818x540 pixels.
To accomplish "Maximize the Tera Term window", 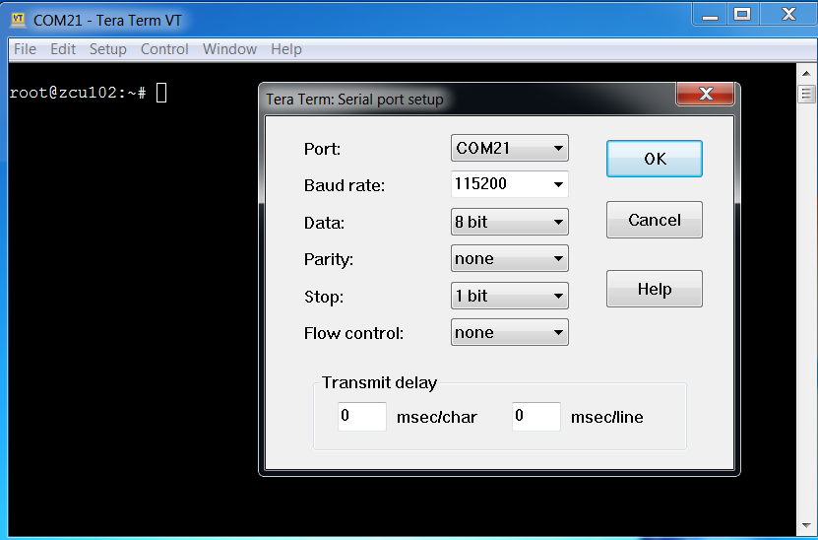I will (742, 15).
